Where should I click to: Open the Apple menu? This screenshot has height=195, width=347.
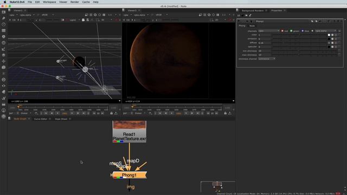coord(5,2)
